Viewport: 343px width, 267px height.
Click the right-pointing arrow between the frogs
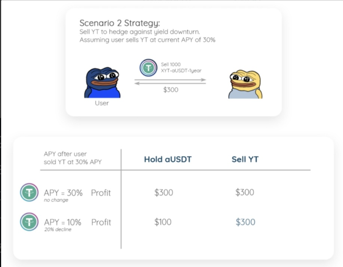click(x=170, y=80)
